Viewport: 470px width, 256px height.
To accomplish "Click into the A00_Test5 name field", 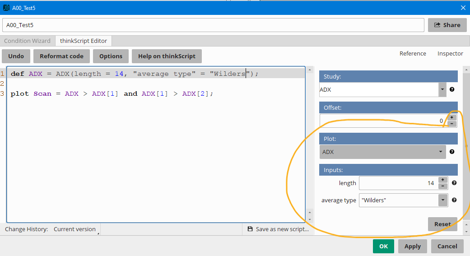I will pyautogui.click(x=213, y=25).
